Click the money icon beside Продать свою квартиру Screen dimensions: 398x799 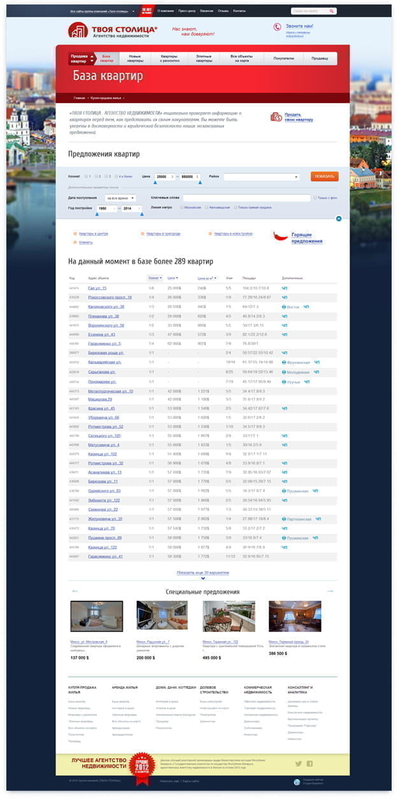pyautogui.click(x=276, y=117)
